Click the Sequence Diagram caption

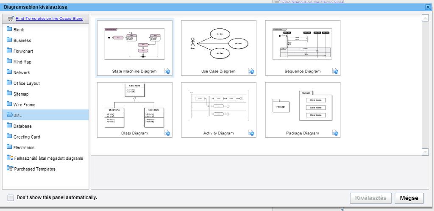303,71
